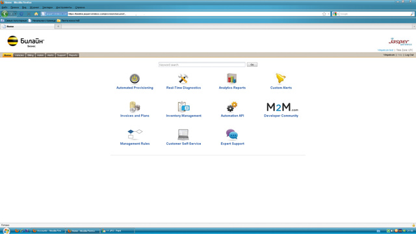The height and width of the screenshot is (234, 416).
Task: Click the Jasper Wireless logo
Action: pos(400,42)
